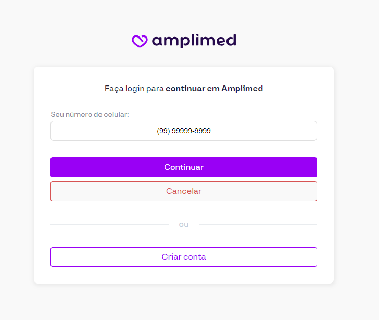Screen dimensions: 379x320
Task: Click the (99) 99999-9999 placeholder text
Action: click(184, 131)
